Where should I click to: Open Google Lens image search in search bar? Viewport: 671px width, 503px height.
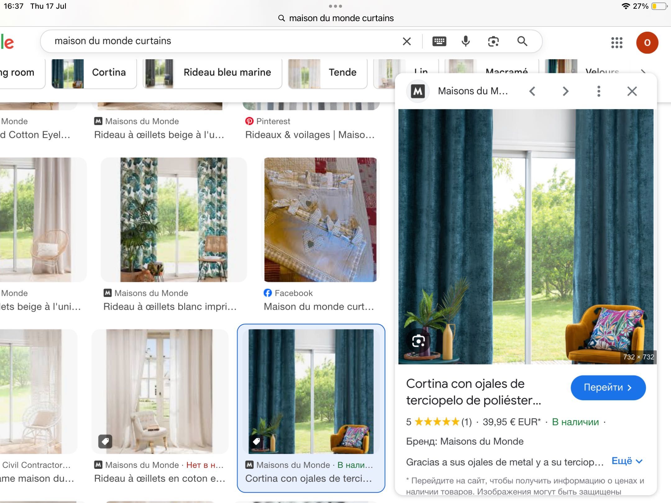[x=493, y=41]
